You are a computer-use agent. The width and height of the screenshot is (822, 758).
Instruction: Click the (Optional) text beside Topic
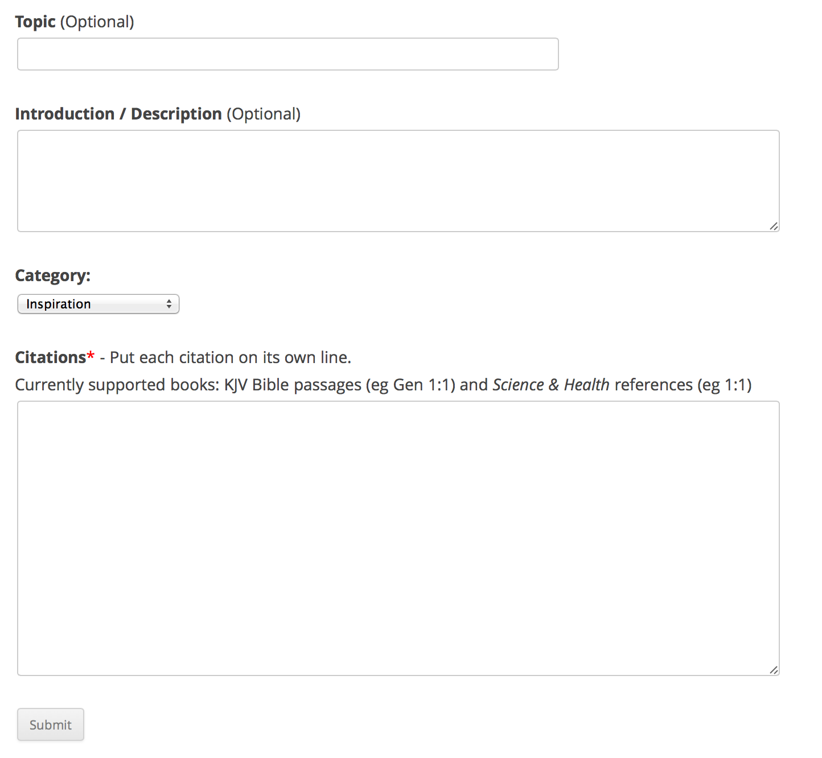(97, 22)
